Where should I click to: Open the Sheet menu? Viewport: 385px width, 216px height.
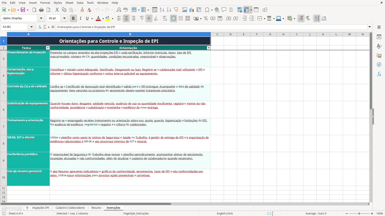tap(69, 3)
